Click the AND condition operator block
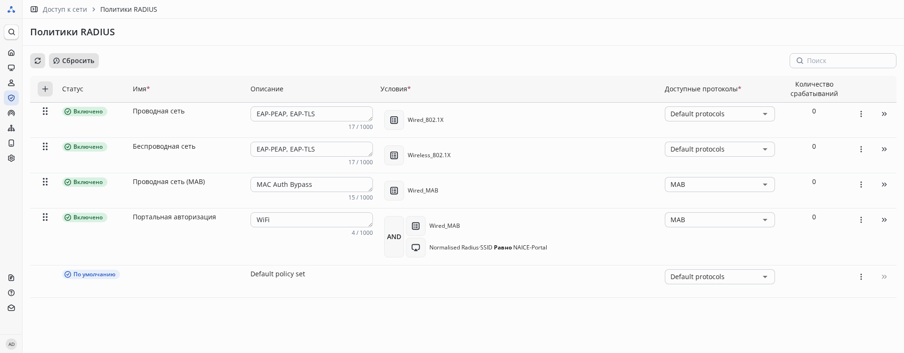The width and height of the screenshot is (904, 353). pyautogui.click(x=394, y=237)
